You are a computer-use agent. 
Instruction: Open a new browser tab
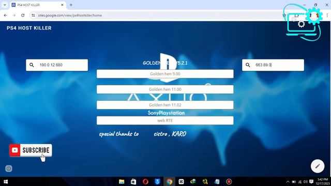[x=71, y=5]
